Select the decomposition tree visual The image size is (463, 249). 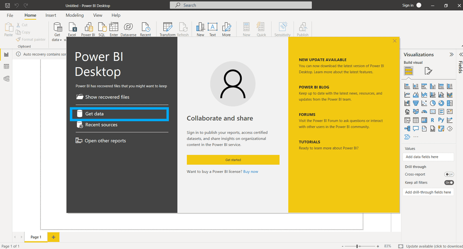407,129
